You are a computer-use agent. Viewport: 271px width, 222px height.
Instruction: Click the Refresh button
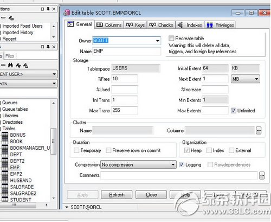pyautogui.click(x=117, y=195)
